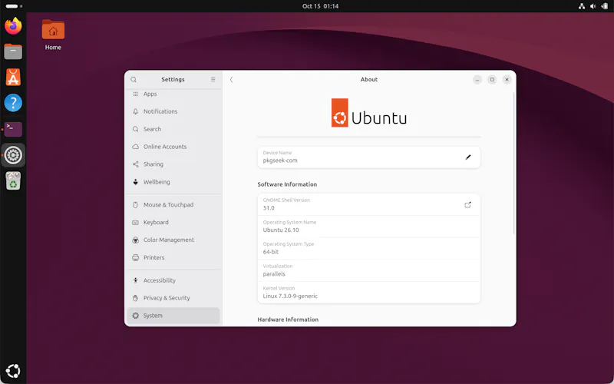Open Trash from the dock
Viewport: 614px width, 384px height.
[13, 181]
